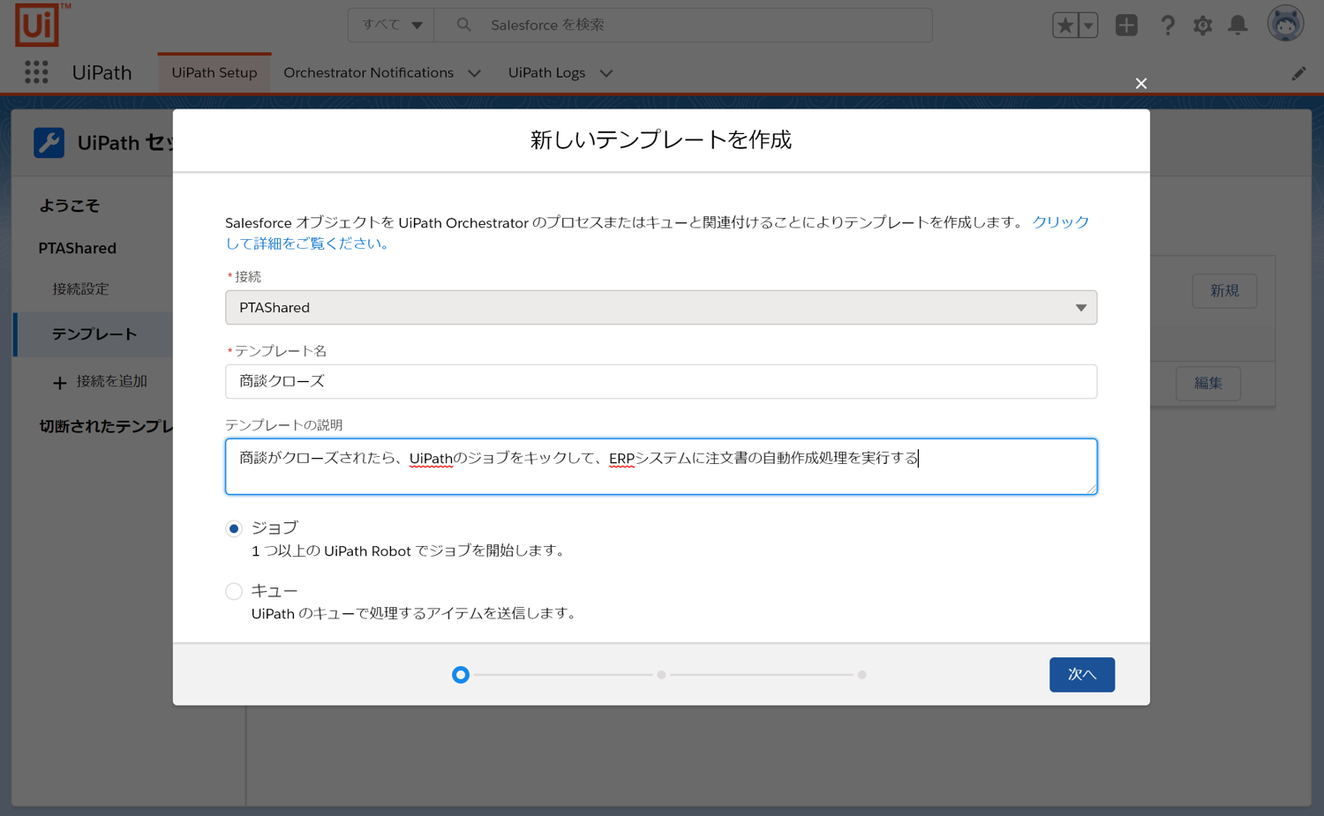Expand the UiPath Logs chevron menu
This screenshot has width=1324, height=816.
point(606,73)
